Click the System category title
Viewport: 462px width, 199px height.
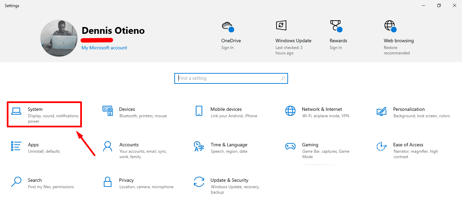[35, 109]
